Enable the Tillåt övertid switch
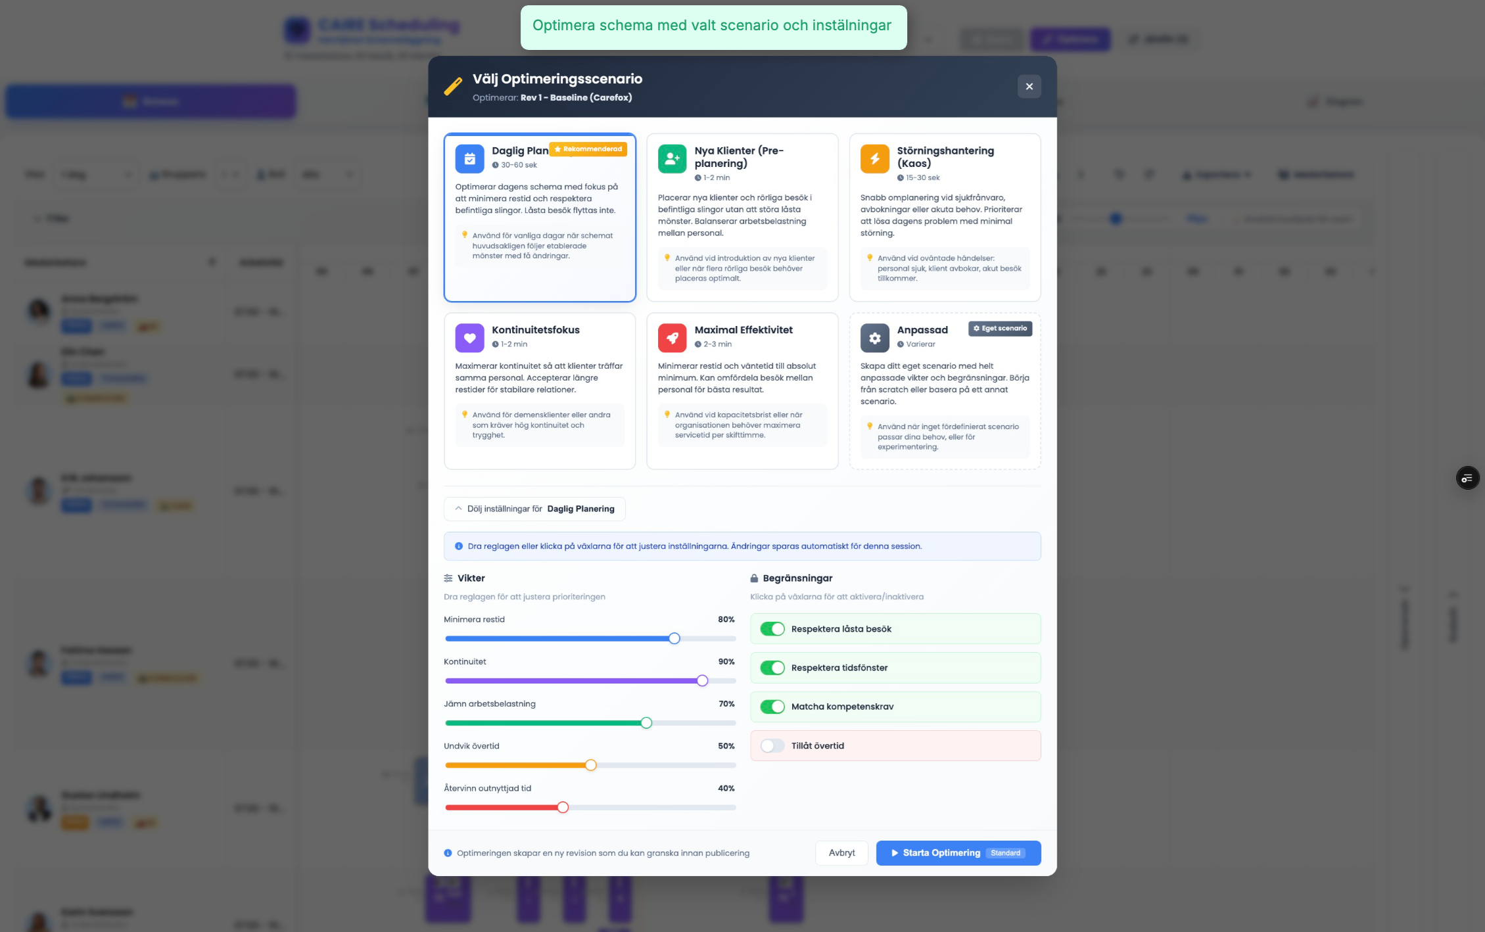This screenshot has width=1485, height=932. click(x=772, y=745)
